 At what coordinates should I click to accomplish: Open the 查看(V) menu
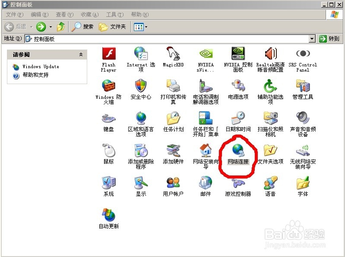click(64, 15)
